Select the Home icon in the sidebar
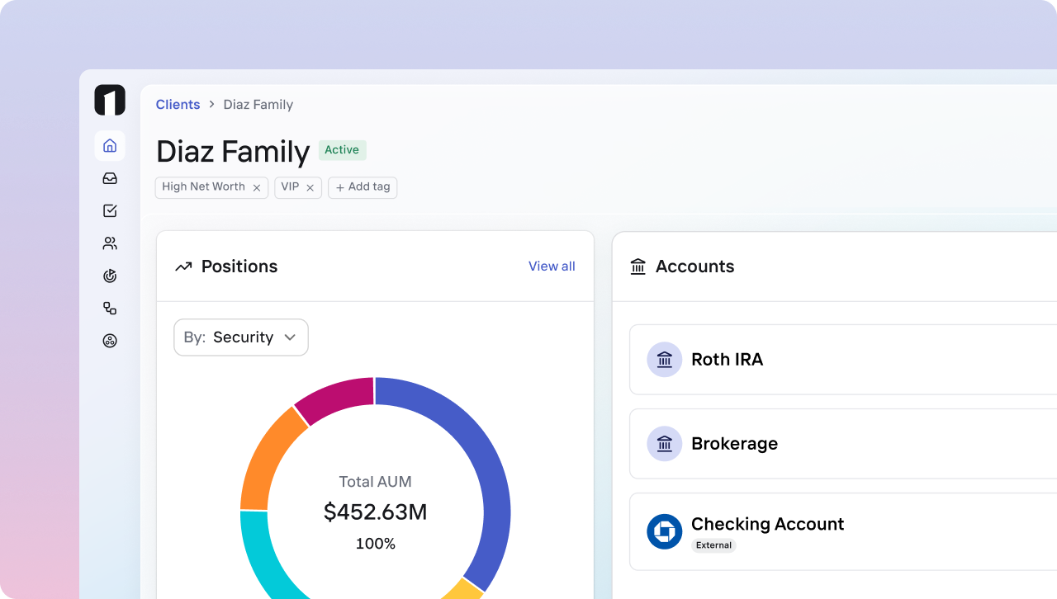 (x=109, y=145)
